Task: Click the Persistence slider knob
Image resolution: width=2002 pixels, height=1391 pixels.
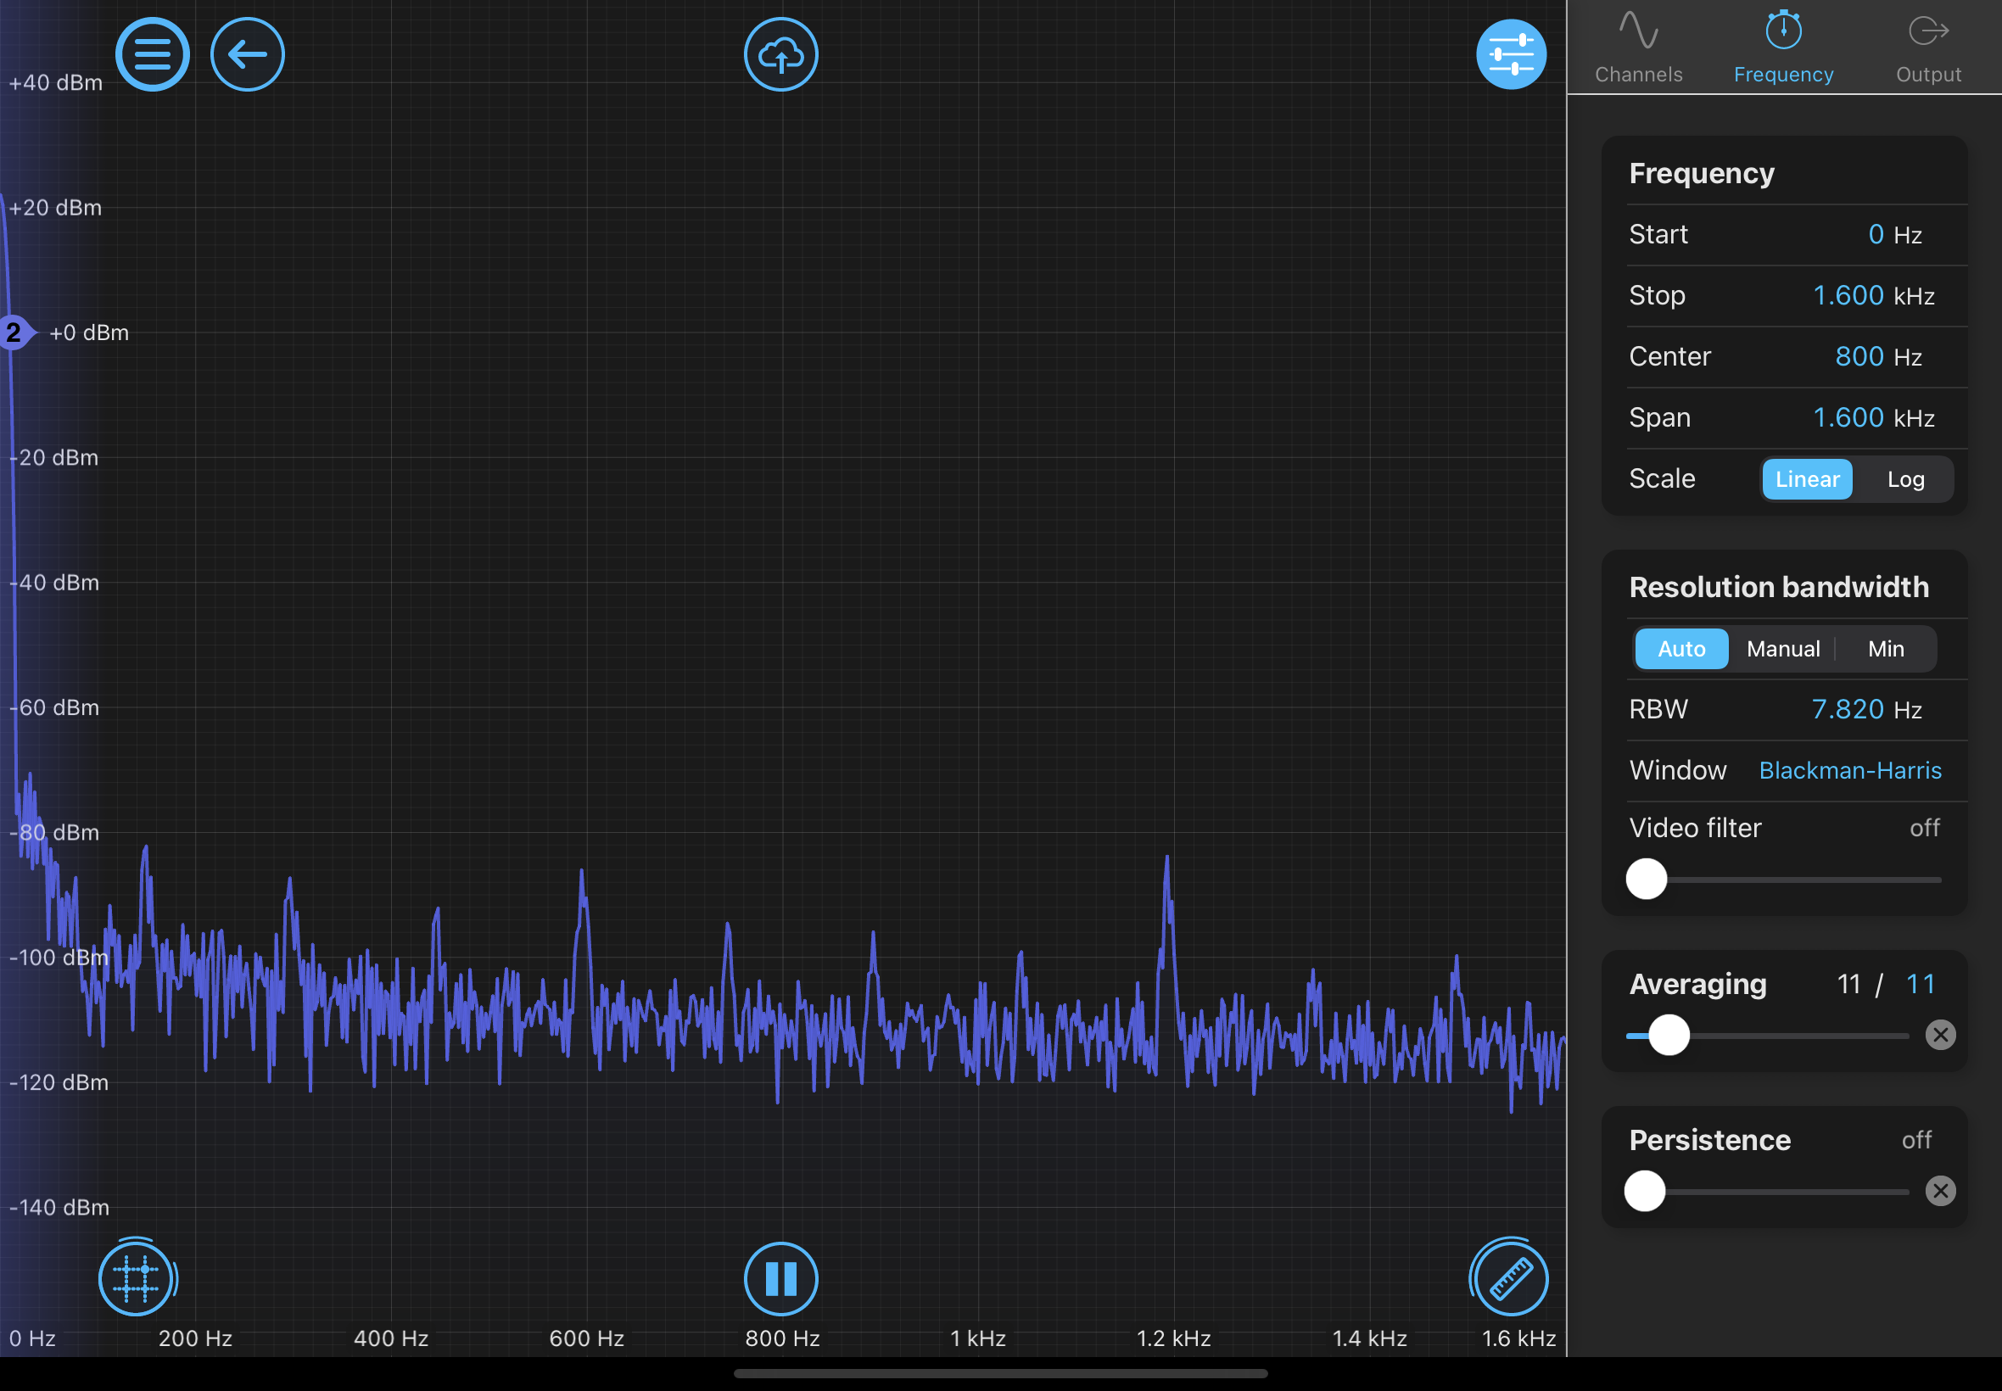Action: coord(1645,1191)
